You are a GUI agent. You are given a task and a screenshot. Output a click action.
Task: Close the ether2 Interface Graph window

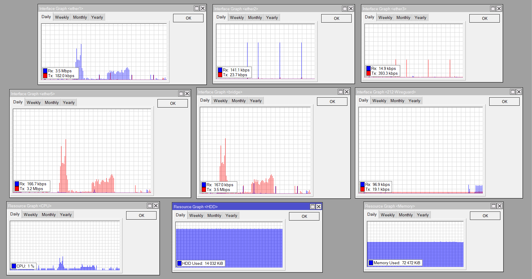tap(351, 9)
